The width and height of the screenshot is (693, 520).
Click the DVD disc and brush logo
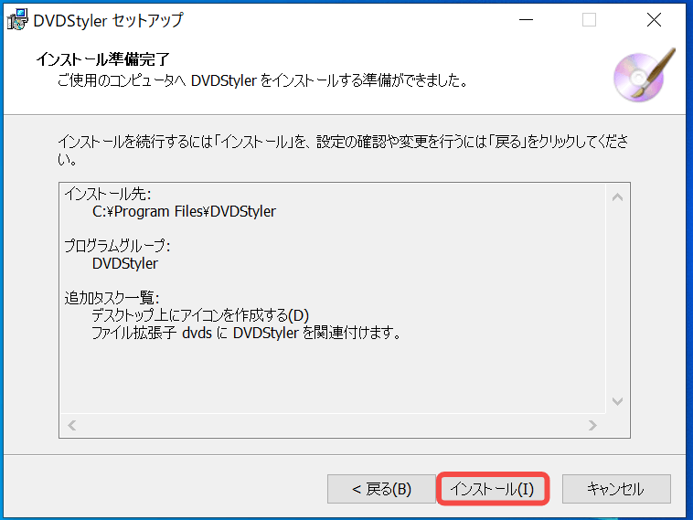tap(645, 75)
